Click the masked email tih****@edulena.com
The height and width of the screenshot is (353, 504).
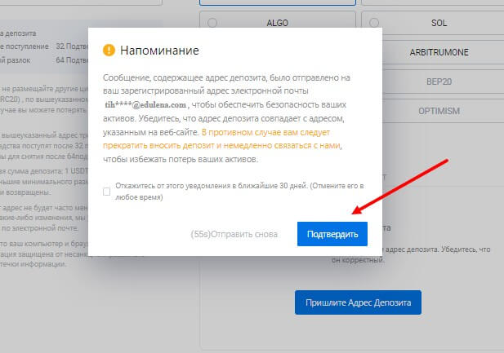pyautogui.click(x=145, y=105)
